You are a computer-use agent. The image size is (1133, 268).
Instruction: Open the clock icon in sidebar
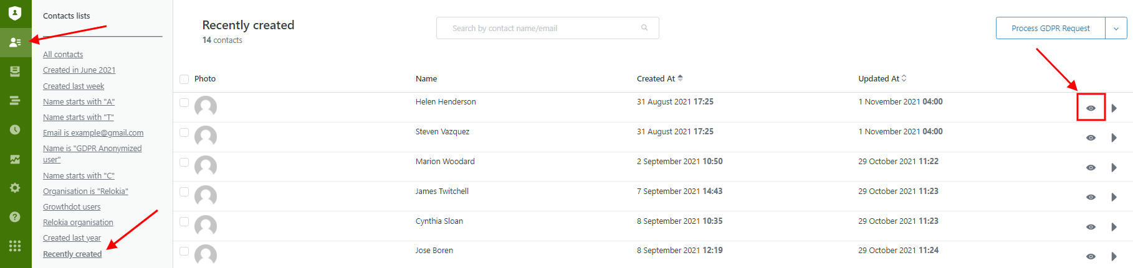coord(15,129)
